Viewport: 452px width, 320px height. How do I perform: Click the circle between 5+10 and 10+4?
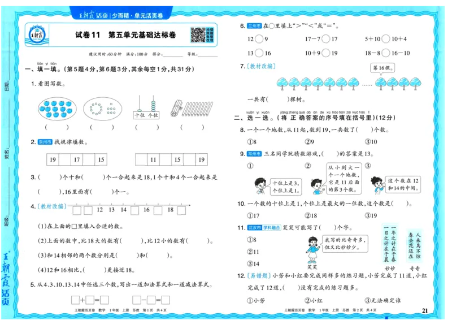pyautogui.click(x=386, y=38)
